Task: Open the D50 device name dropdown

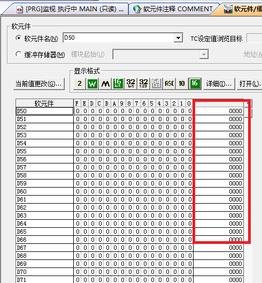Action: pos(178,38)
